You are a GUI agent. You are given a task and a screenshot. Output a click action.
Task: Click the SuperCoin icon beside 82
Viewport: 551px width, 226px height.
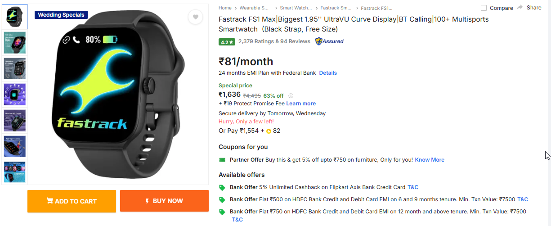(269, 131)
